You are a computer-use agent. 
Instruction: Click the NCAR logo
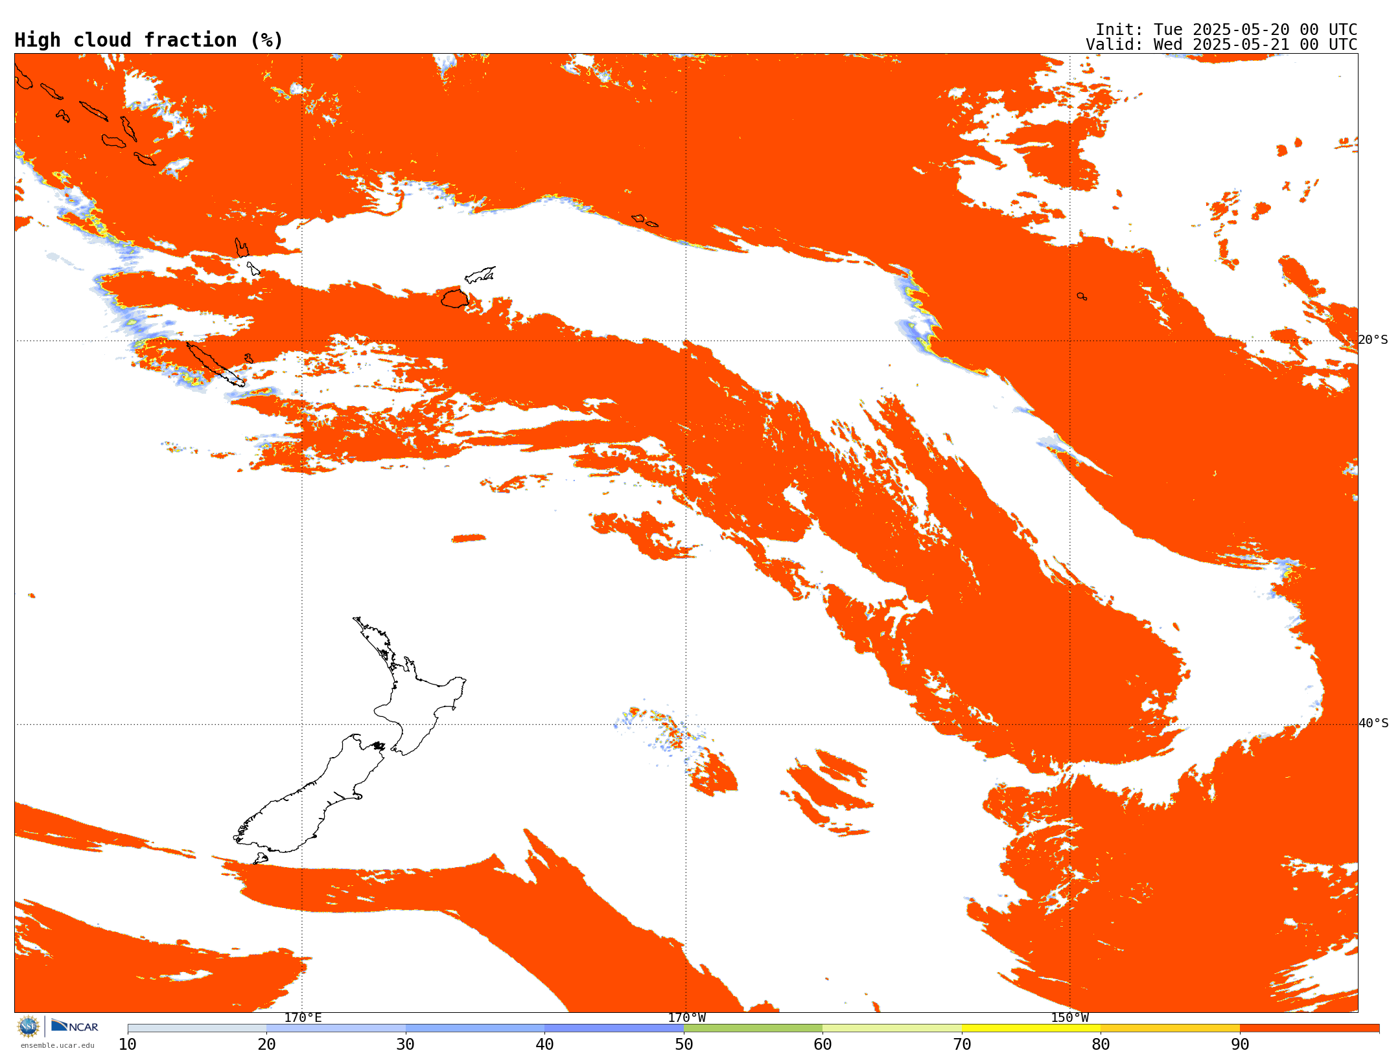click(x=75, y=1026)
